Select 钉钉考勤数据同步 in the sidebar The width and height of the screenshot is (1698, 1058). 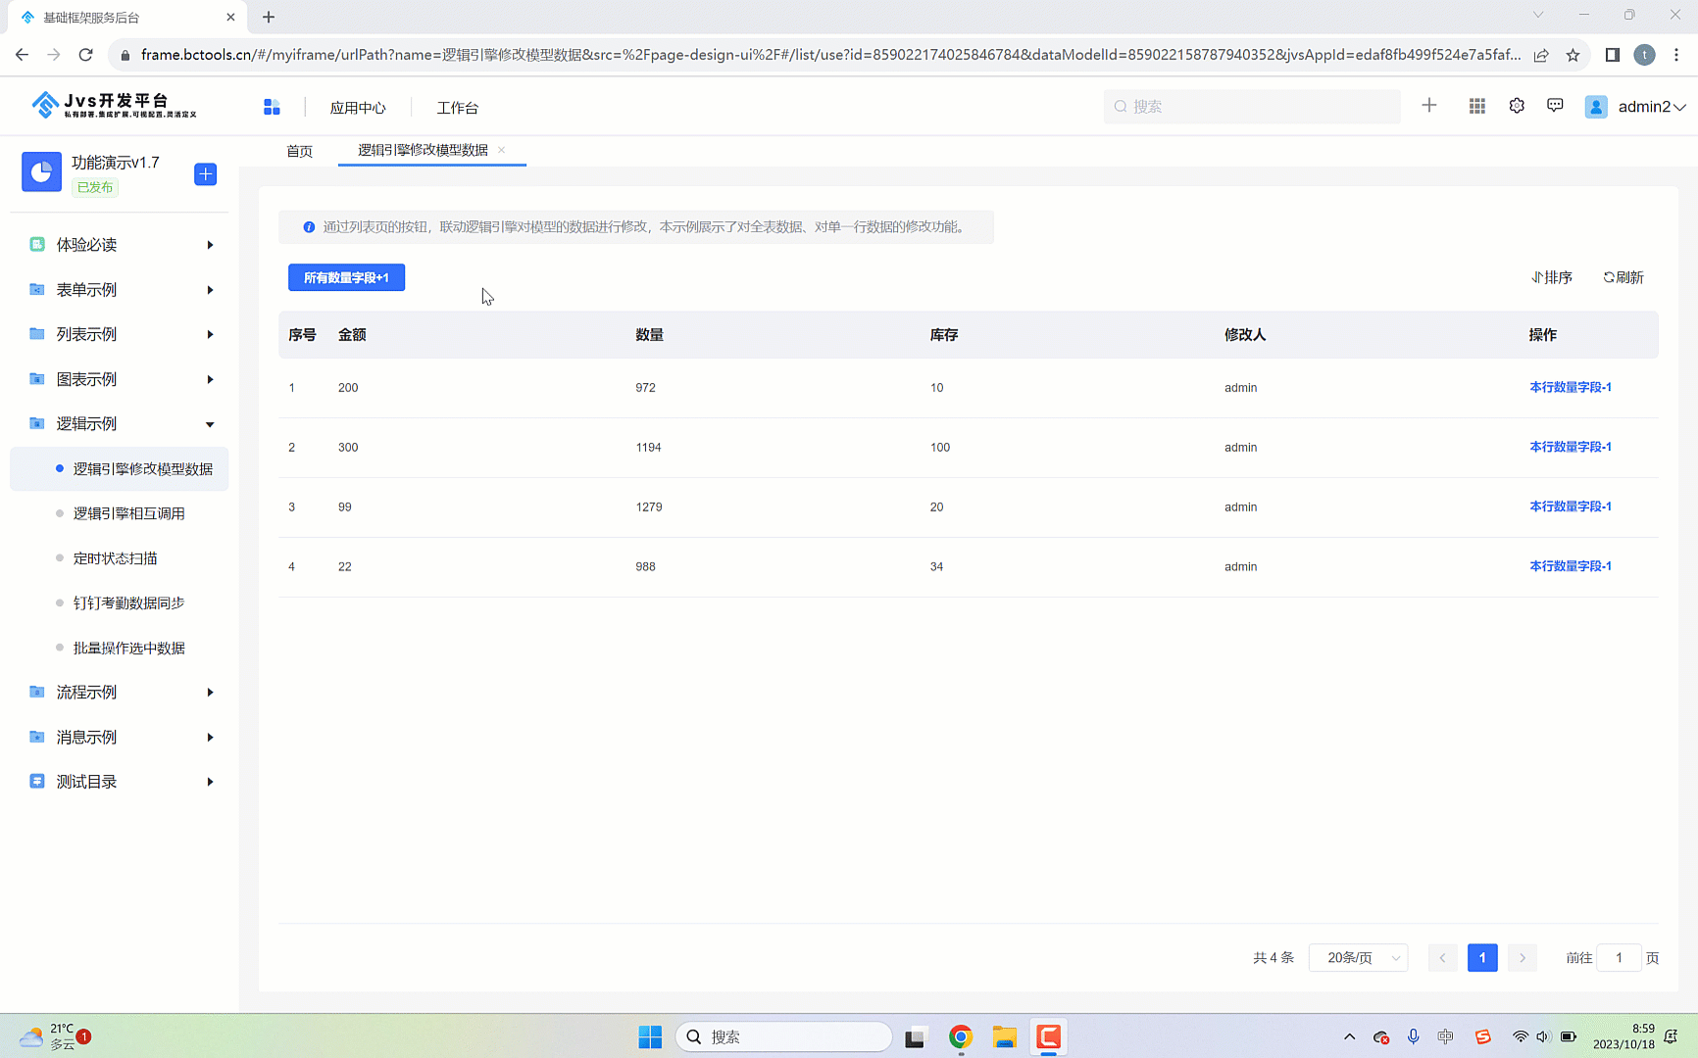pyautogui.click(x=128, y=602)
